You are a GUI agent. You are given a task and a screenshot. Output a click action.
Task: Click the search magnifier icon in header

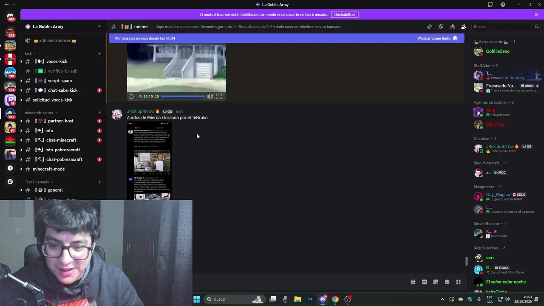tap(536, 26)
